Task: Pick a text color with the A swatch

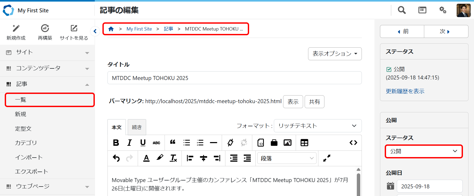Action: click(x=146, y=158)
